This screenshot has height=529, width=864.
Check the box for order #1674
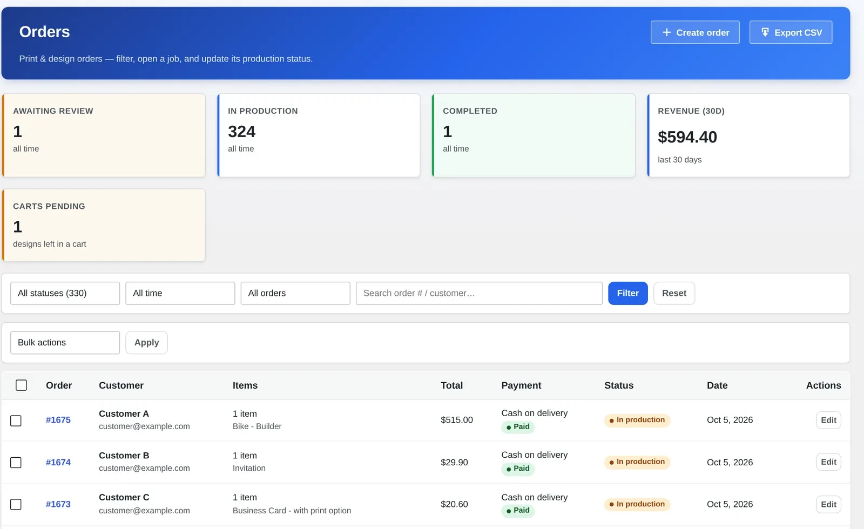16,463
